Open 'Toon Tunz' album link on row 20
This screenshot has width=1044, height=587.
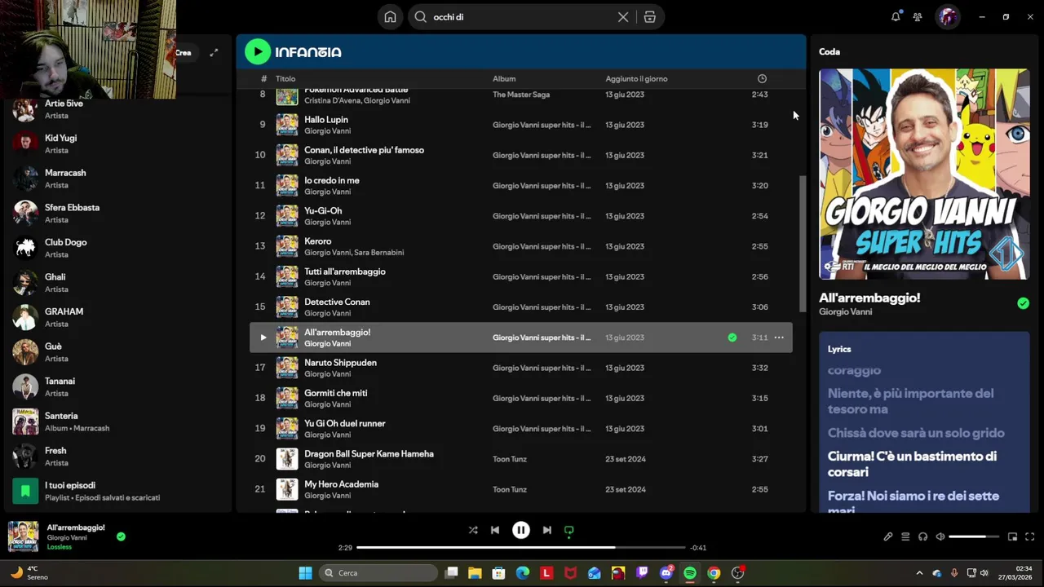[510, 459]
